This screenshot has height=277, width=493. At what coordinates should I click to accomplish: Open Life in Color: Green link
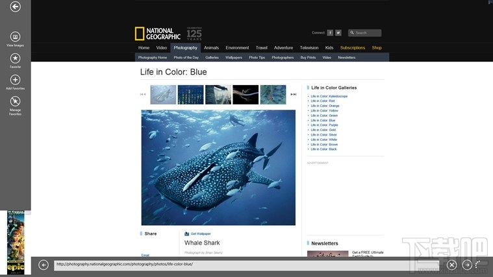324,115
